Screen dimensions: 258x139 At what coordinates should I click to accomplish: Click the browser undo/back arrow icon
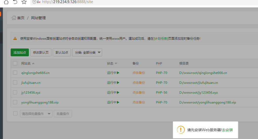[x=15, y=2]
